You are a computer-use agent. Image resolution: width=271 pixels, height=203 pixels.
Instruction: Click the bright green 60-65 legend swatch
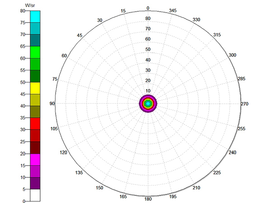(x=35, y=52)
